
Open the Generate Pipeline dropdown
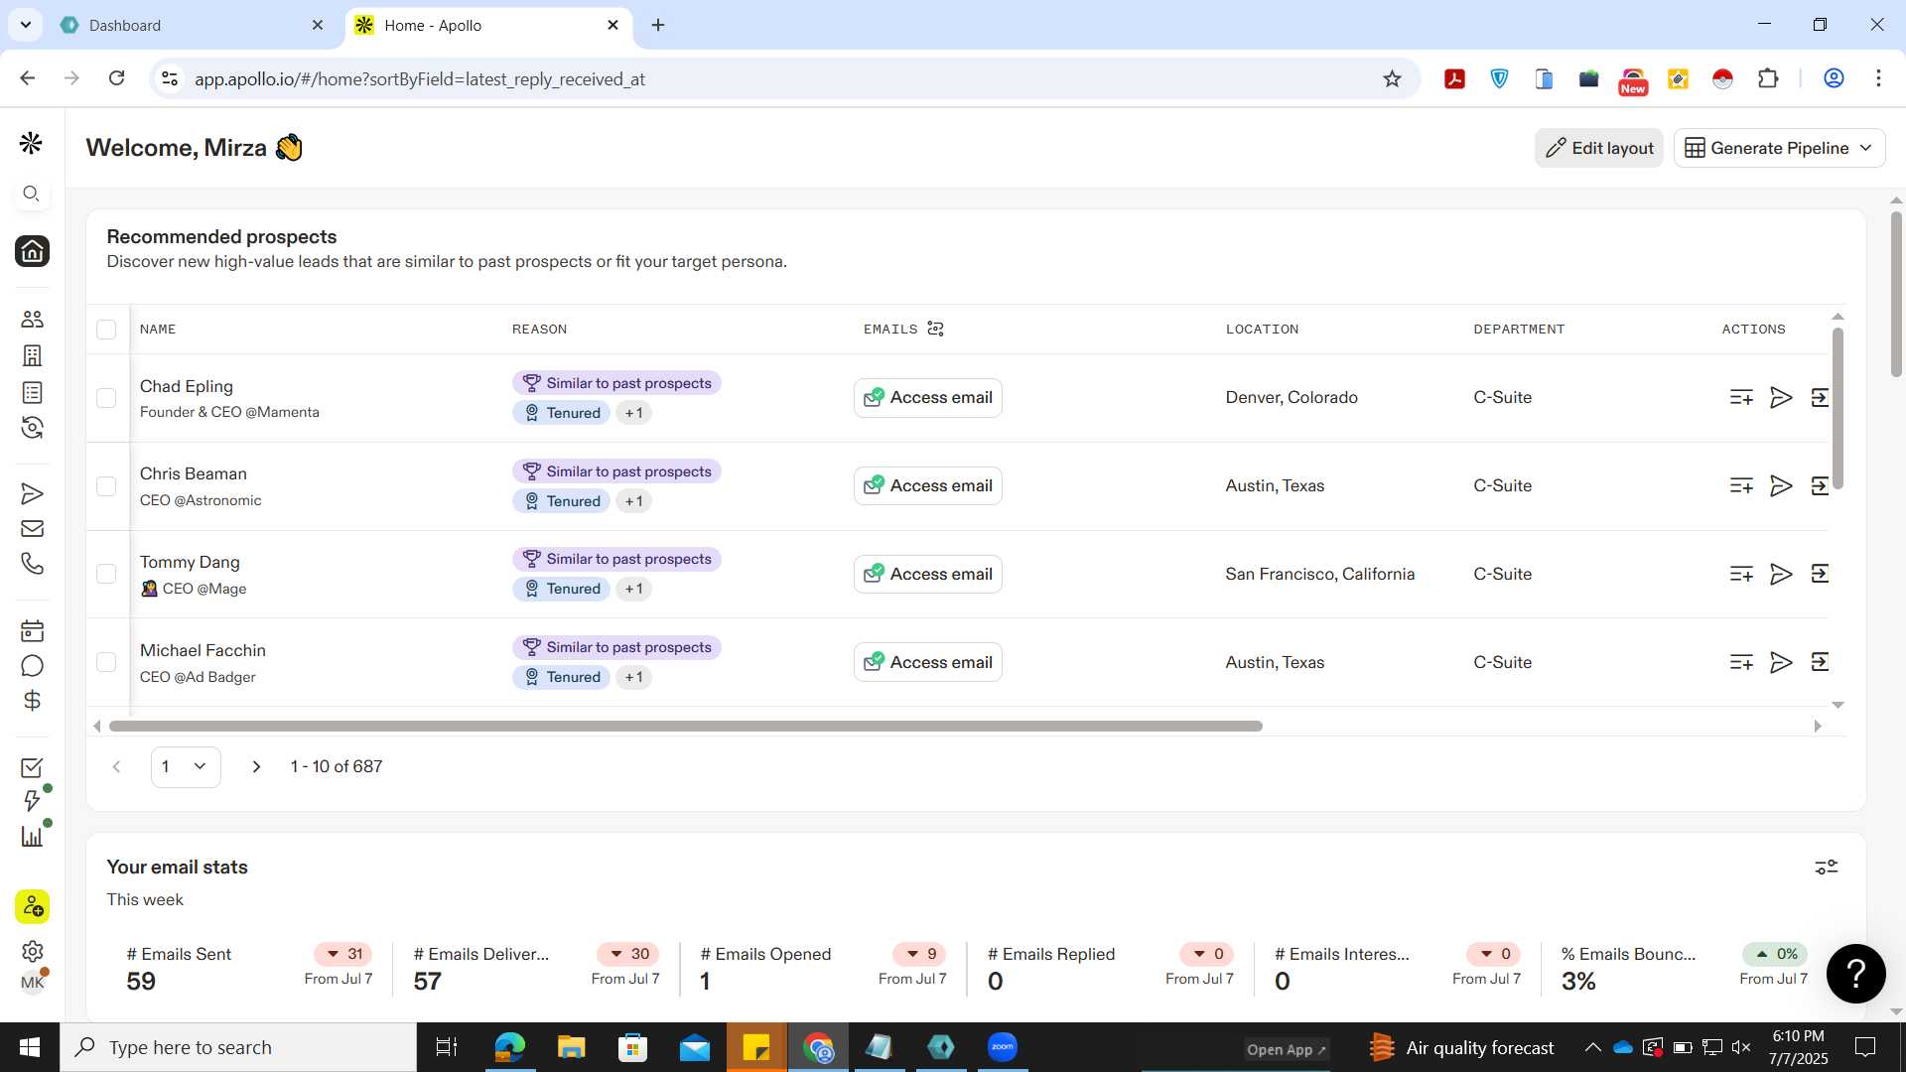[x=1779, y=148]
